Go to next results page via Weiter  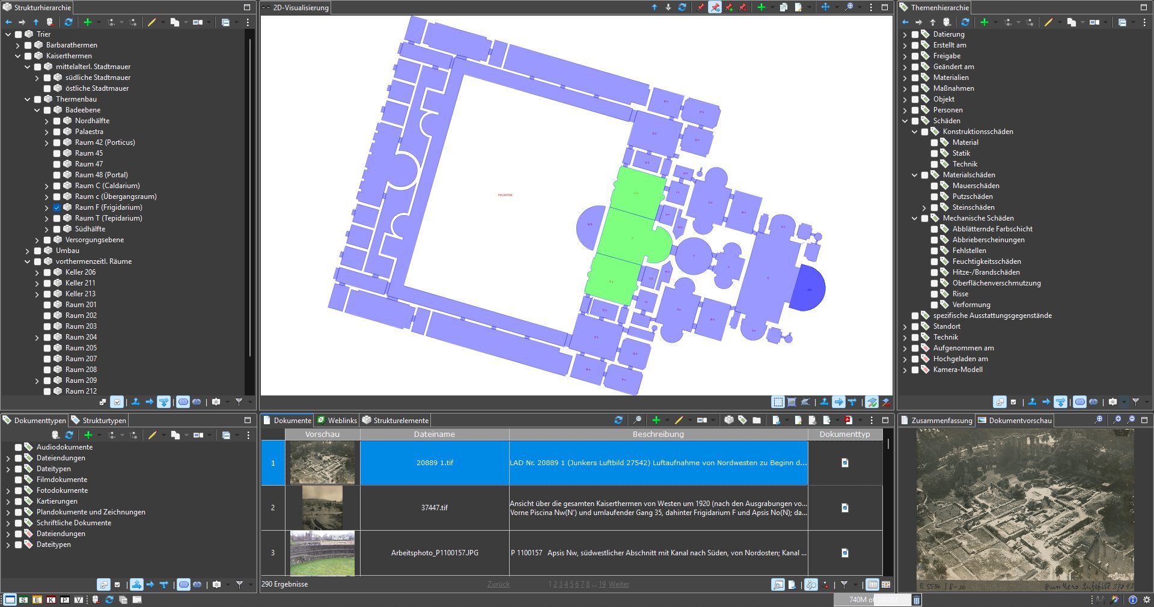[619, 584]
